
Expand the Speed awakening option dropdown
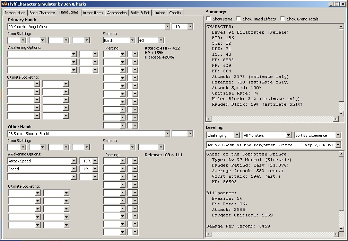(x=74, y=169)
